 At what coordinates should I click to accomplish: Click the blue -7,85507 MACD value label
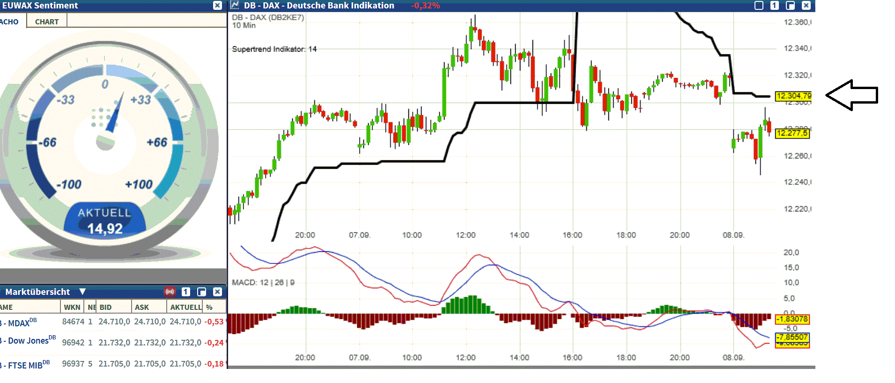792,338
